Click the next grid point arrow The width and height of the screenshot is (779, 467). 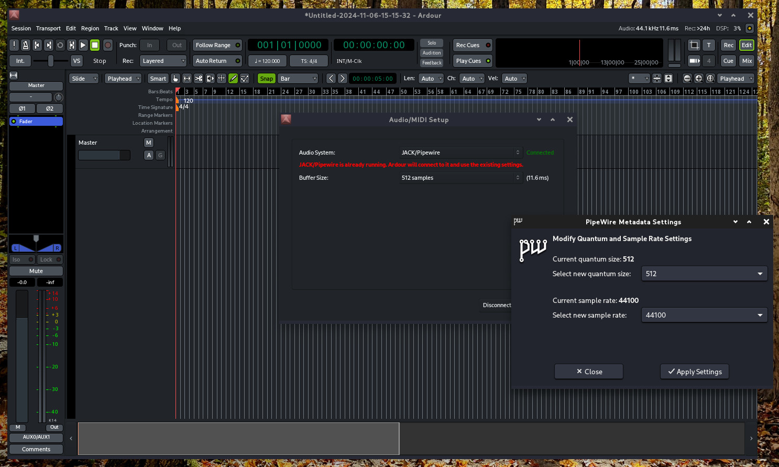[343, 79]
